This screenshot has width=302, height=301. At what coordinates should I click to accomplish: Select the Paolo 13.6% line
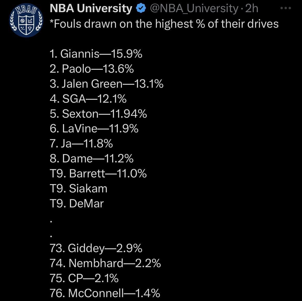click(x=92, y=69)
